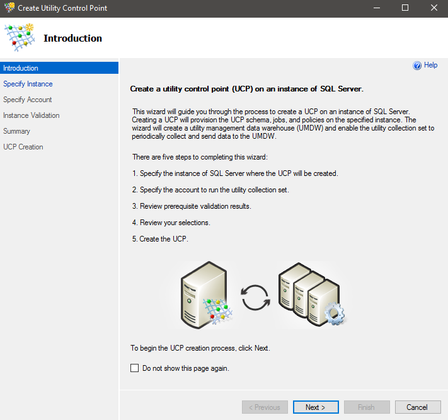The height and width of the screenshot is (420, 448).
Task: Minimize the Create Utility Control Point window
Action: pos(377,8)
